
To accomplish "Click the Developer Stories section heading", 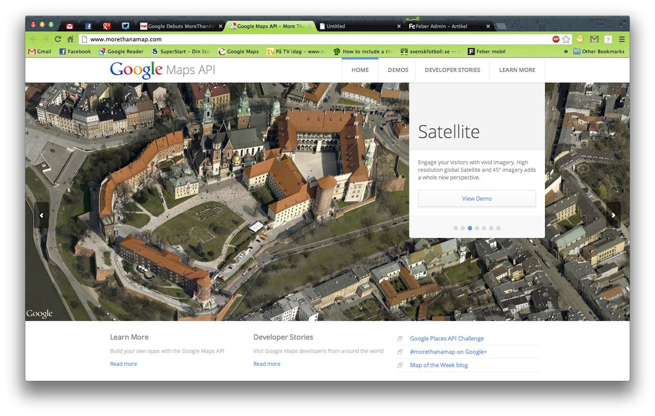I will [x=283, y=337].
